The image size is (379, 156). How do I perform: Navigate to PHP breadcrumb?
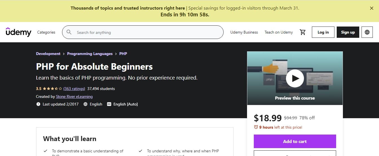123,54
